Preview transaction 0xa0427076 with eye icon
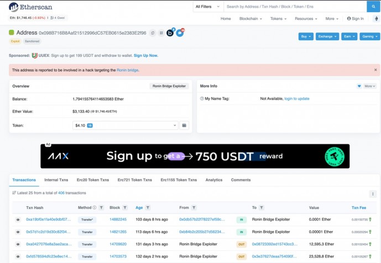 (18, 244)
